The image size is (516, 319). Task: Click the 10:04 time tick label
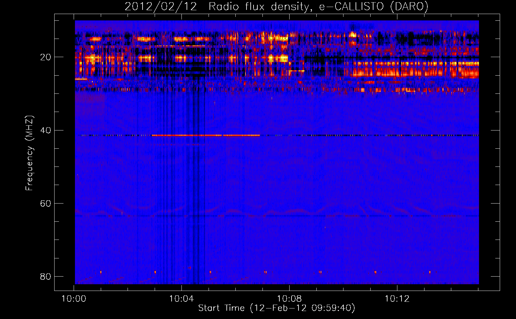pos(181,299)
